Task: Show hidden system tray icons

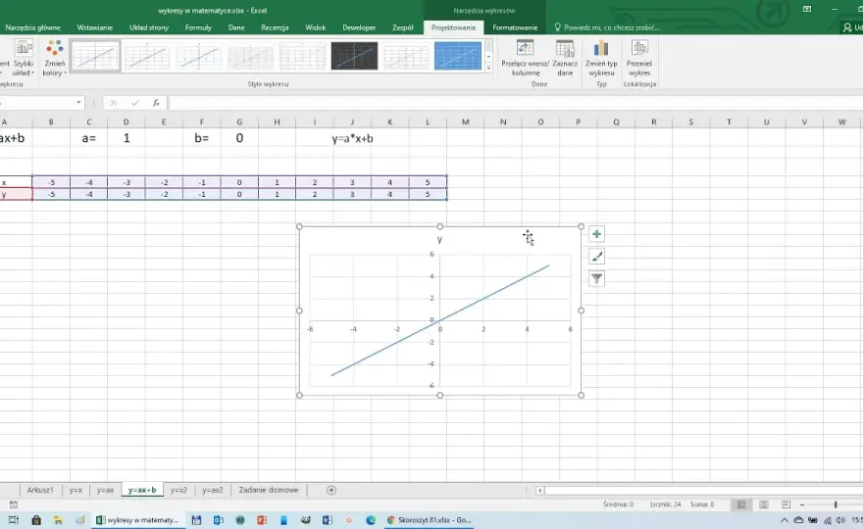Action: (x=785, y=519)
